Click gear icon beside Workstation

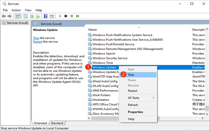click(90, 100)
